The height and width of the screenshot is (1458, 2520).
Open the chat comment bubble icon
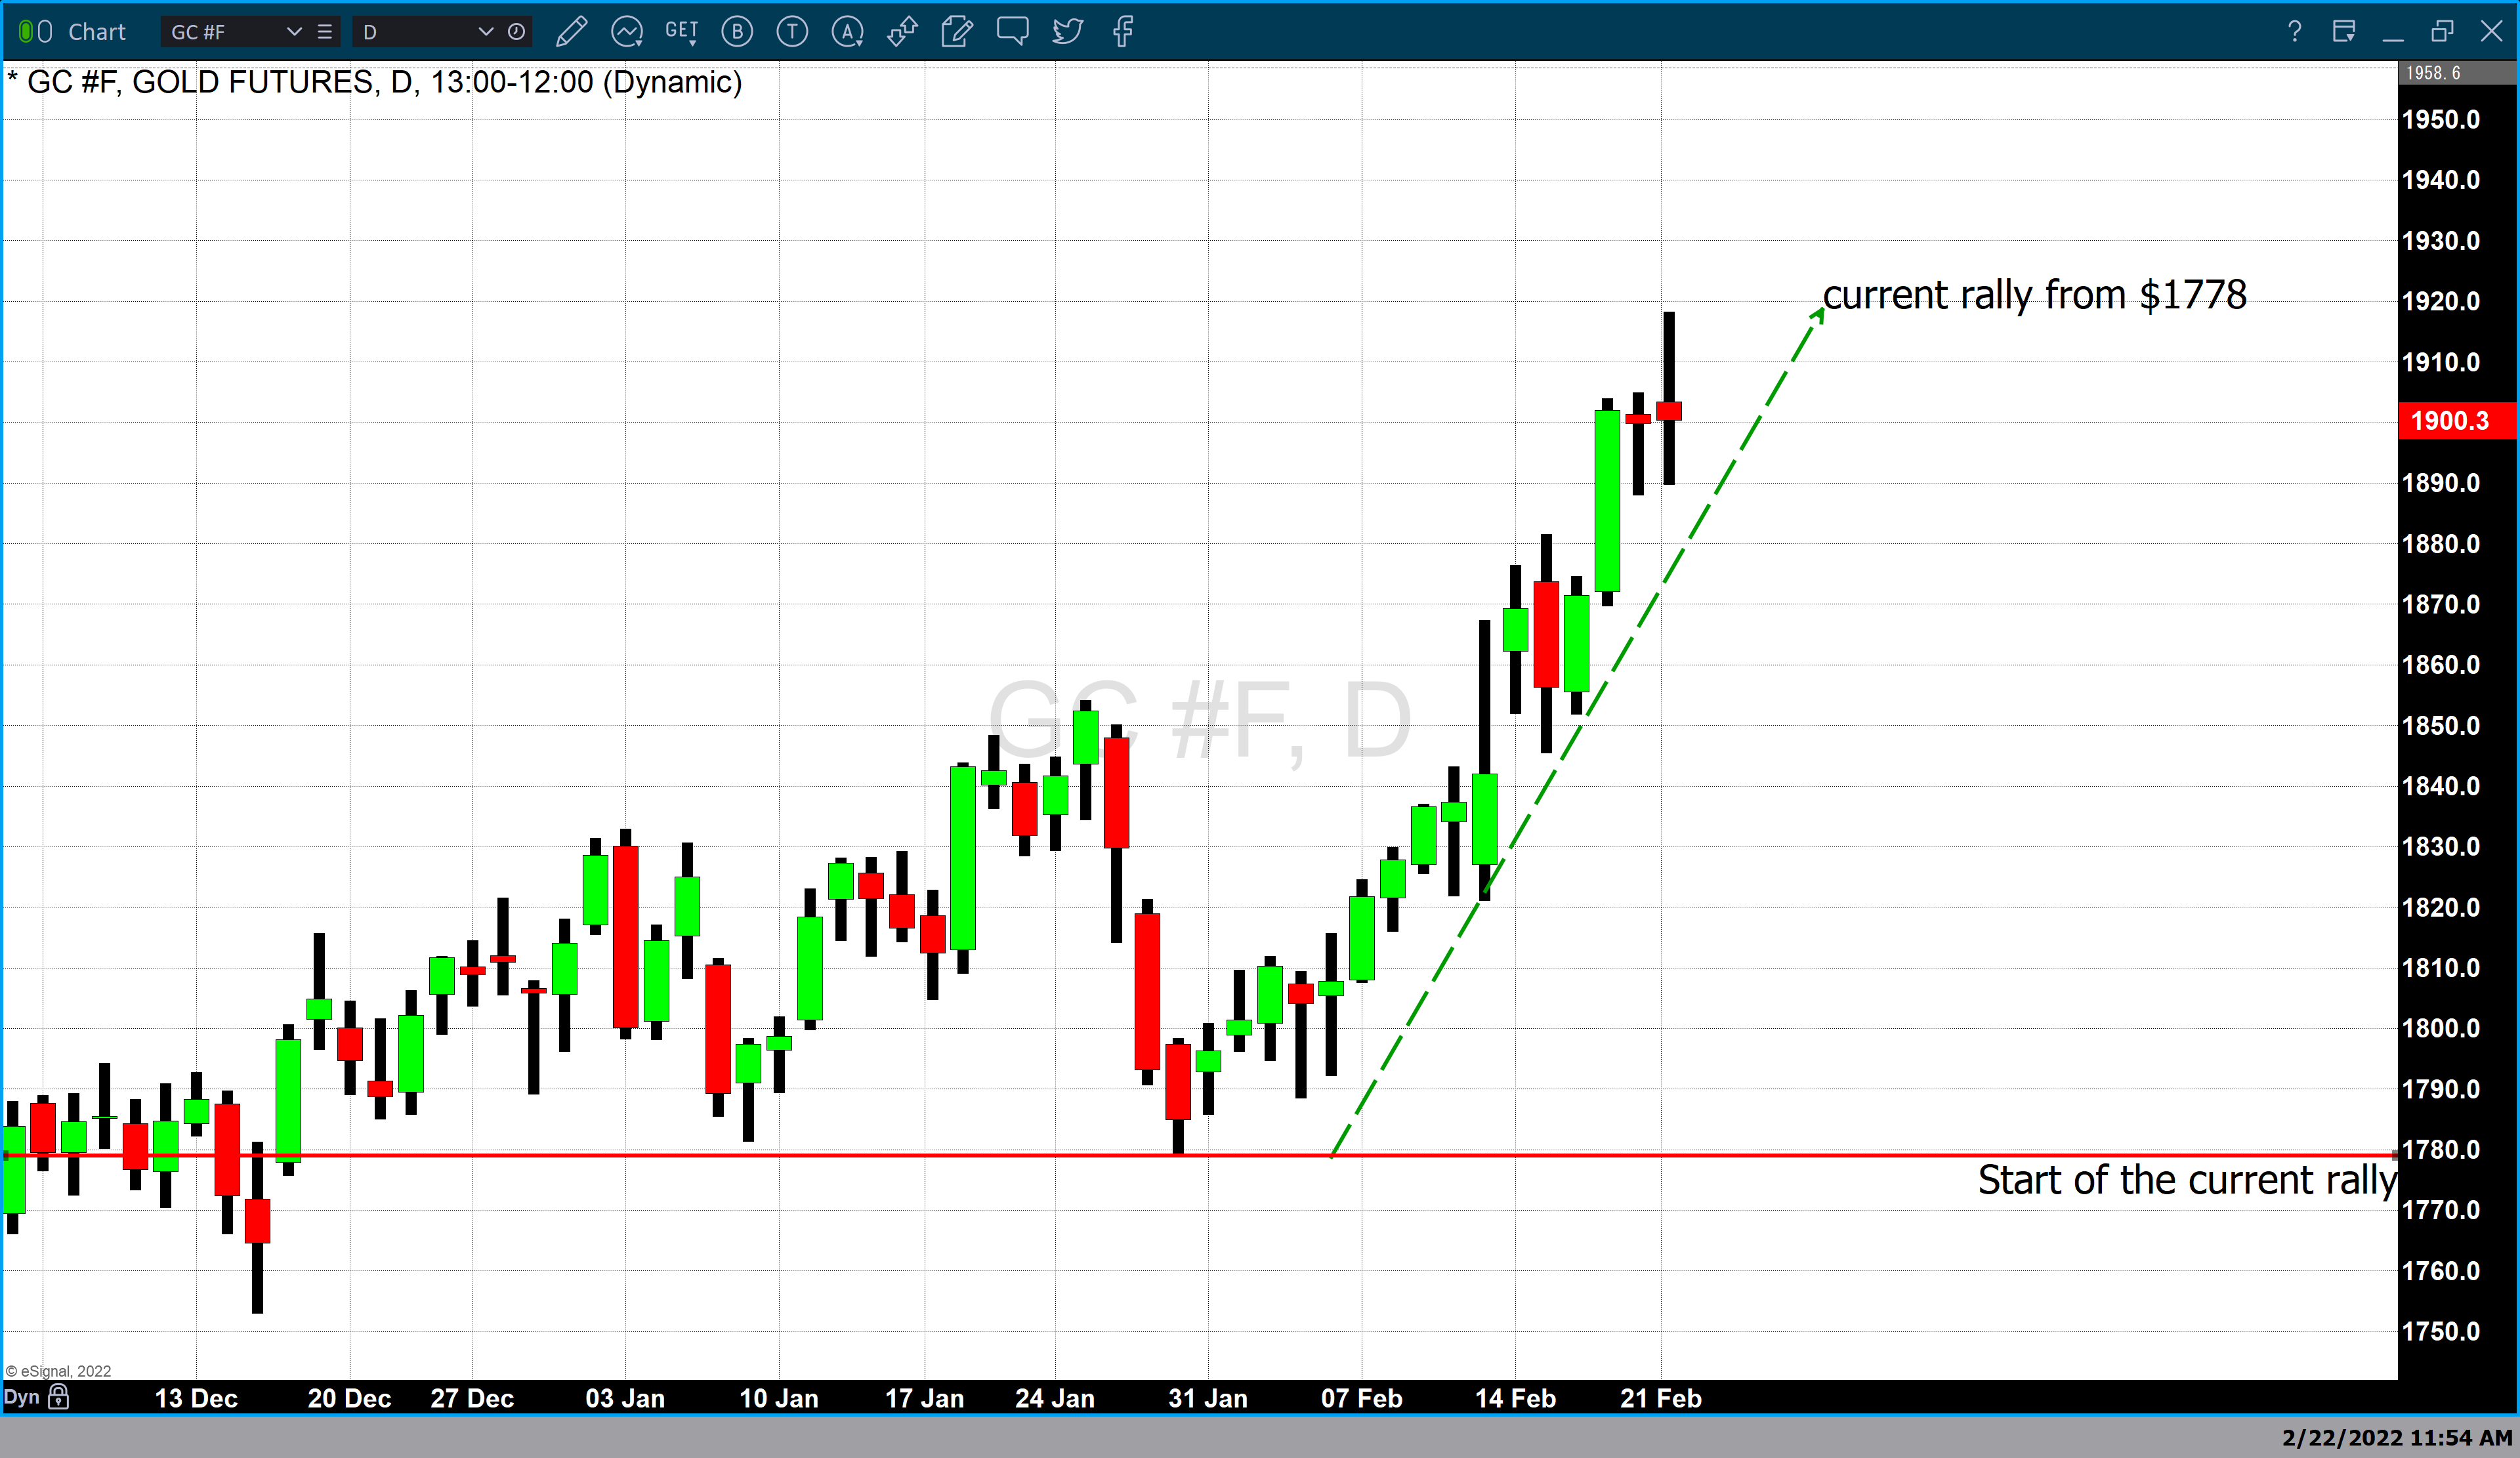tap(1012, 32)
